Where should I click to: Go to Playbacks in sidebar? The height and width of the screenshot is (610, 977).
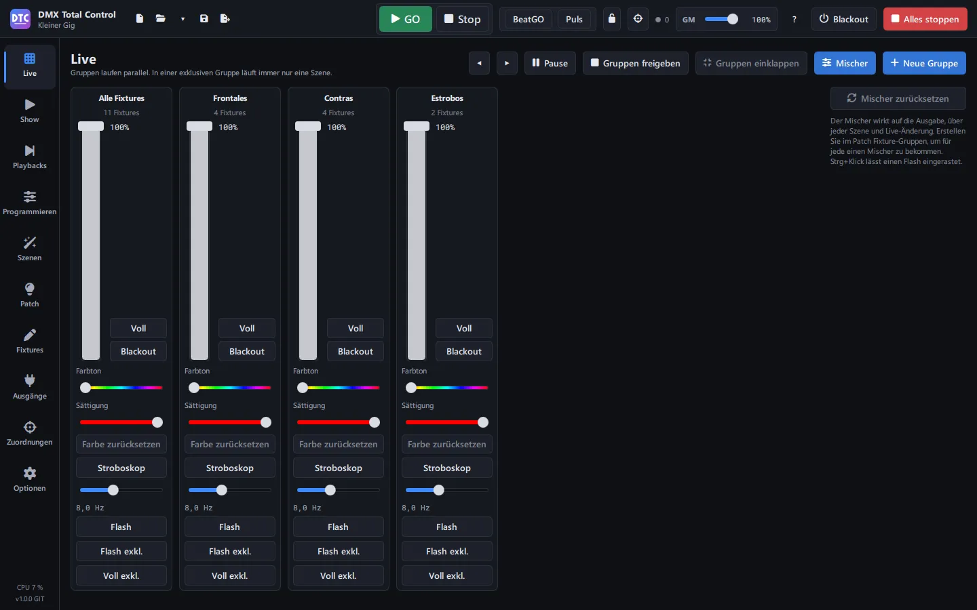point(30,157)
